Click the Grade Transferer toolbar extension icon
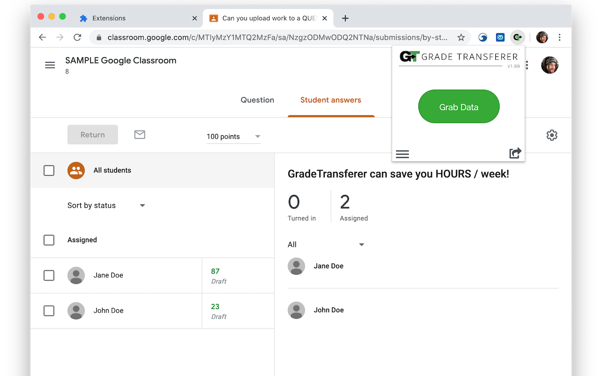 point(517,37)
